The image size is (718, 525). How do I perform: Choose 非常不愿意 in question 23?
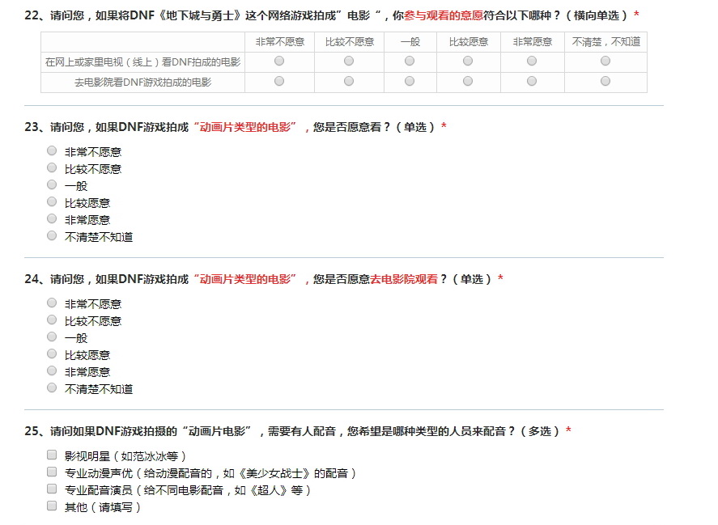[52, 150]
